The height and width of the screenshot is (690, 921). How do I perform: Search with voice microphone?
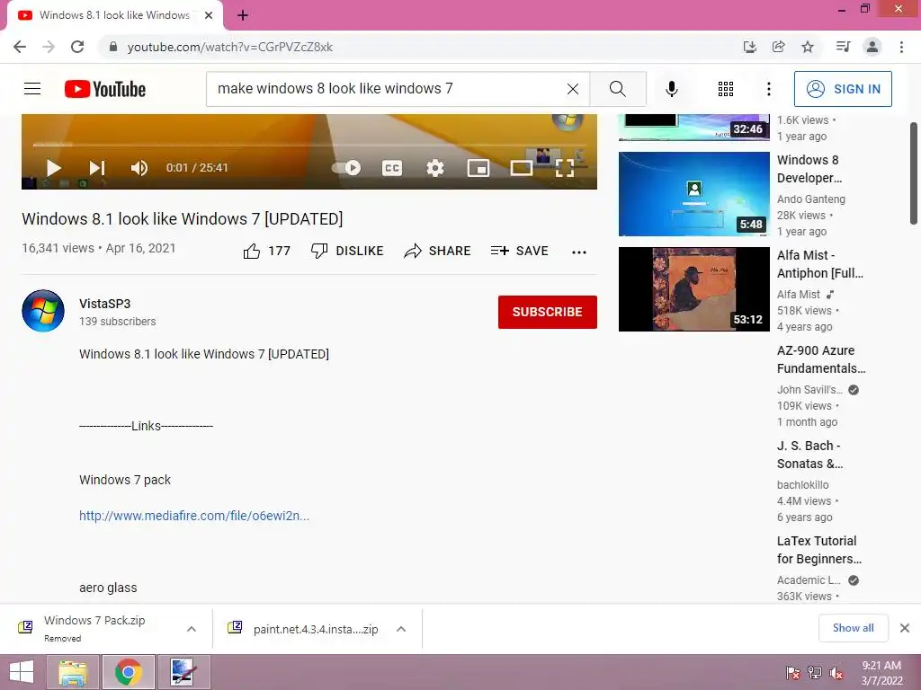pyautogui.click(x=672, y=89)
